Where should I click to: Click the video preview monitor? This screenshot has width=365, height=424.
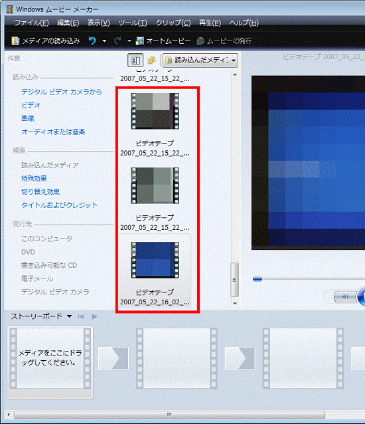pos(308,163)
